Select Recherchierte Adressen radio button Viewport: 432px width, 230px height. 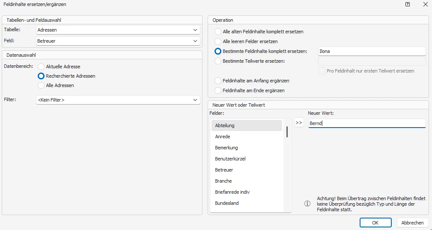pyautogui.click(x=41, y=76)
